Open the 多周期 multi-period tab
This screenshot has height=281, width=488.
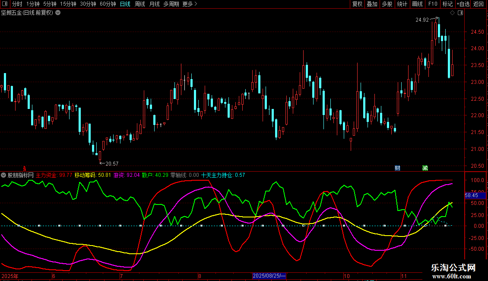pyautogui.click(x=171, y=4)
